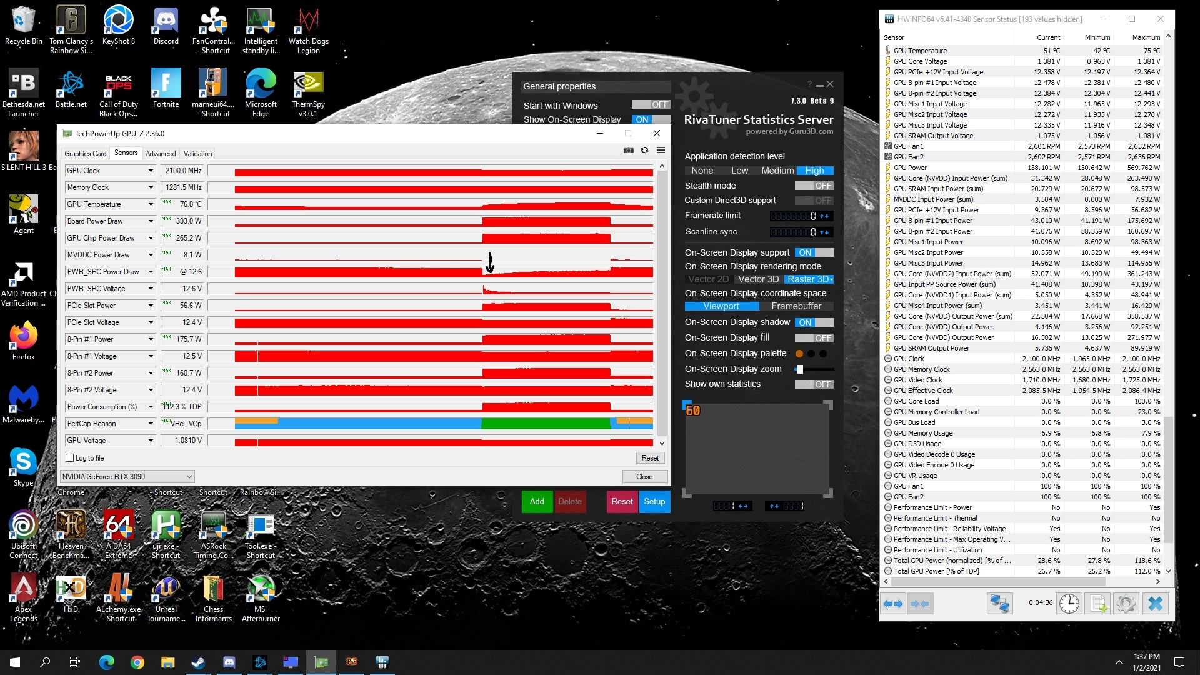Click the GPU-Z screenshot camera icon

(x=629, y=150)
